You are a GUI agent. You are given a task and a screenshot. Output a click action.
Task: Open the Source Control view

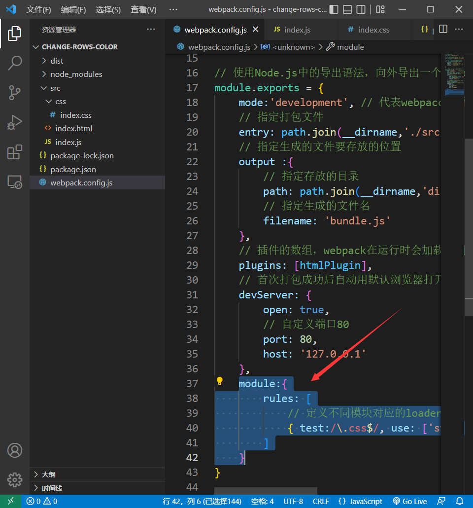click(15, 92)
